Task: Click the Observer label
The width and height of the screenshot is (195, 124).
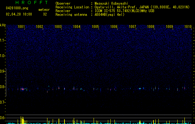Action: tap(63, 3)
